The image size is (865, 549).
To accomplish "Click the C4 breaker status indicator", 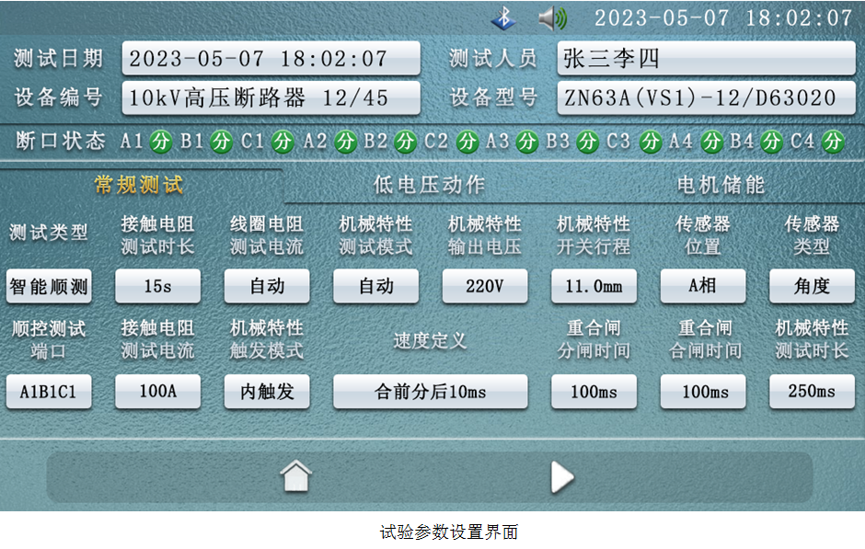I will tap(833, 142).
